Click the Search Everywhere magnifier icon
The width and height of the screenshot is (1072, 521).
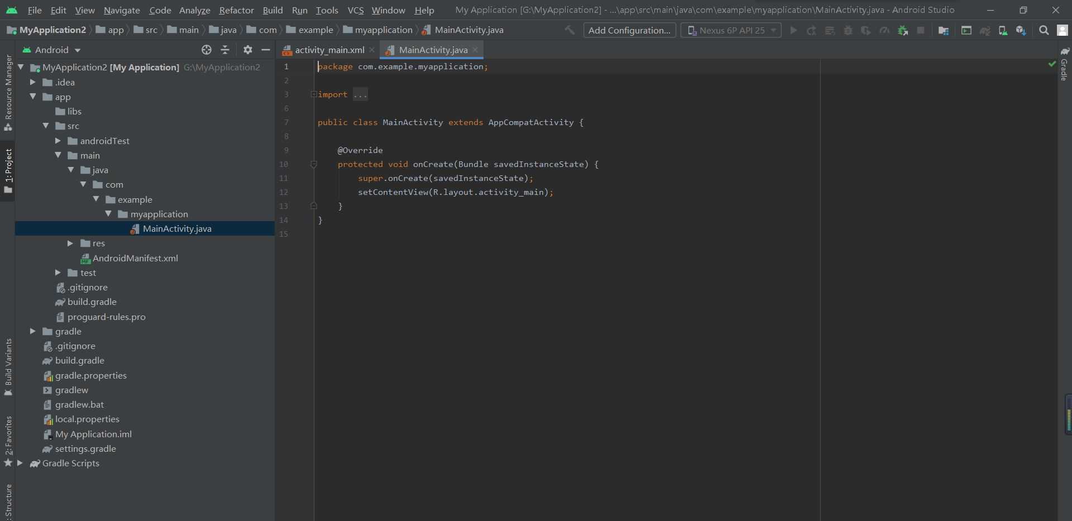coord(1044,30)
